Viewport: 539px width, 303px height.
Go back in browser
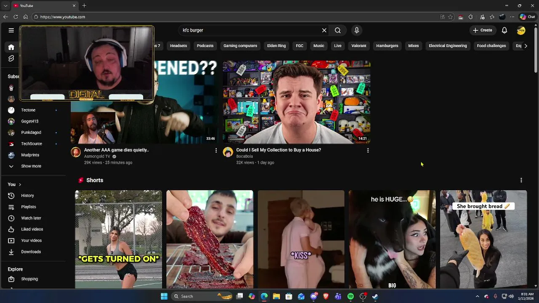tap(5, 17)
